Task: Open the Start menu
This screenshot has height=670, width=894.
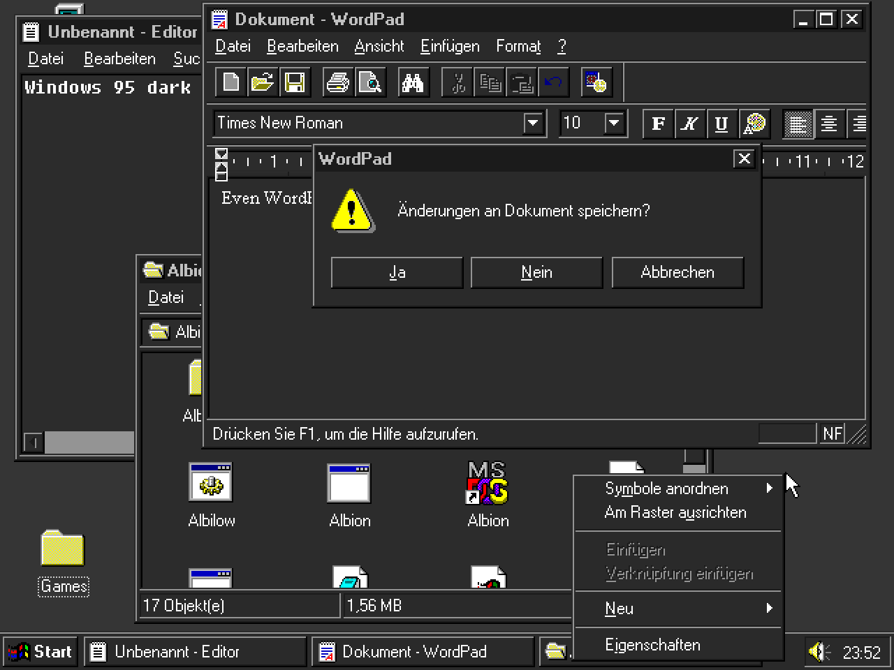Action: coord(41,652)
